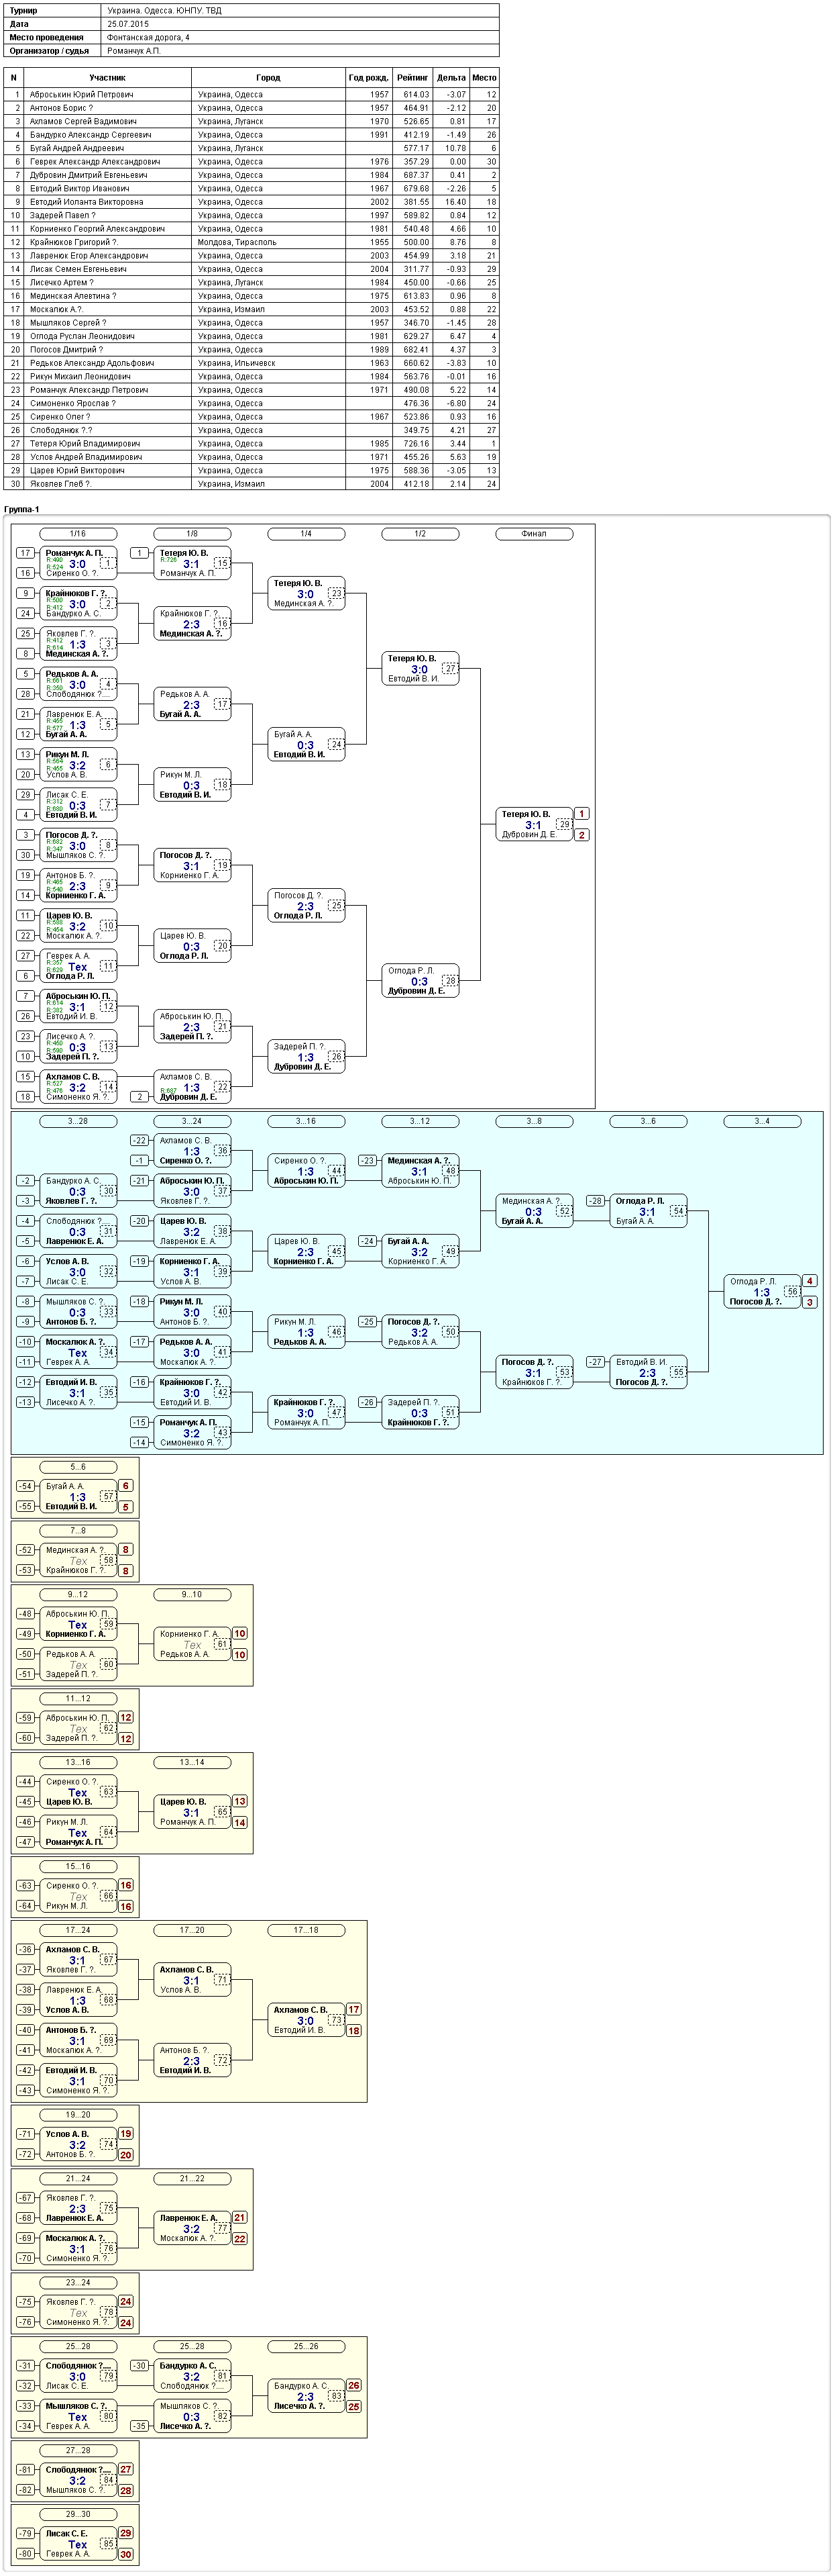Select venue 'Фонтанская дорога, 4'
Image resolution: width=837 pixels, height=2576 pixels.
click(149, 37)
